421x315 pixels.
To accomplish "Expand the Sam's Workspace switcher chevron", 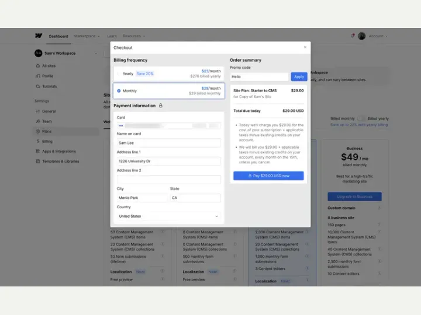I will pyautogui.click(x=95, y=53).
